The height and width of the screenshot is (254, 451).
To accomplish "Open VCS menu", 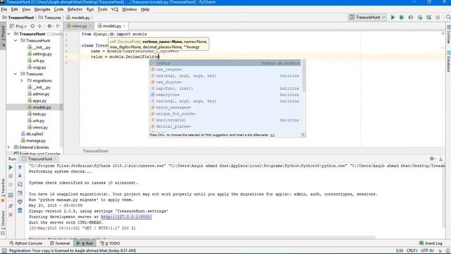I will coord(114,9).
